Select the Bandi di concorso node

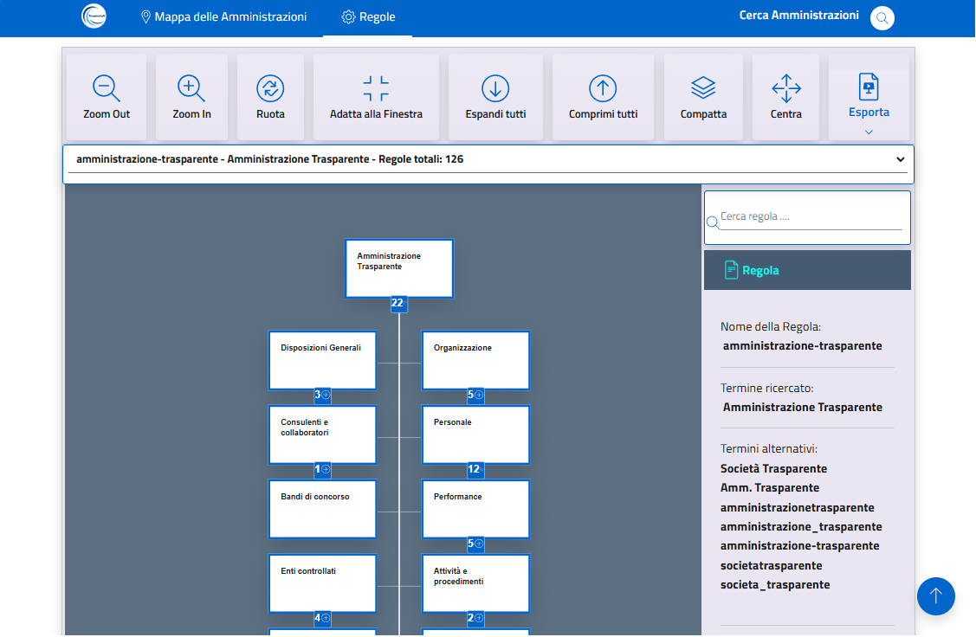322,509
